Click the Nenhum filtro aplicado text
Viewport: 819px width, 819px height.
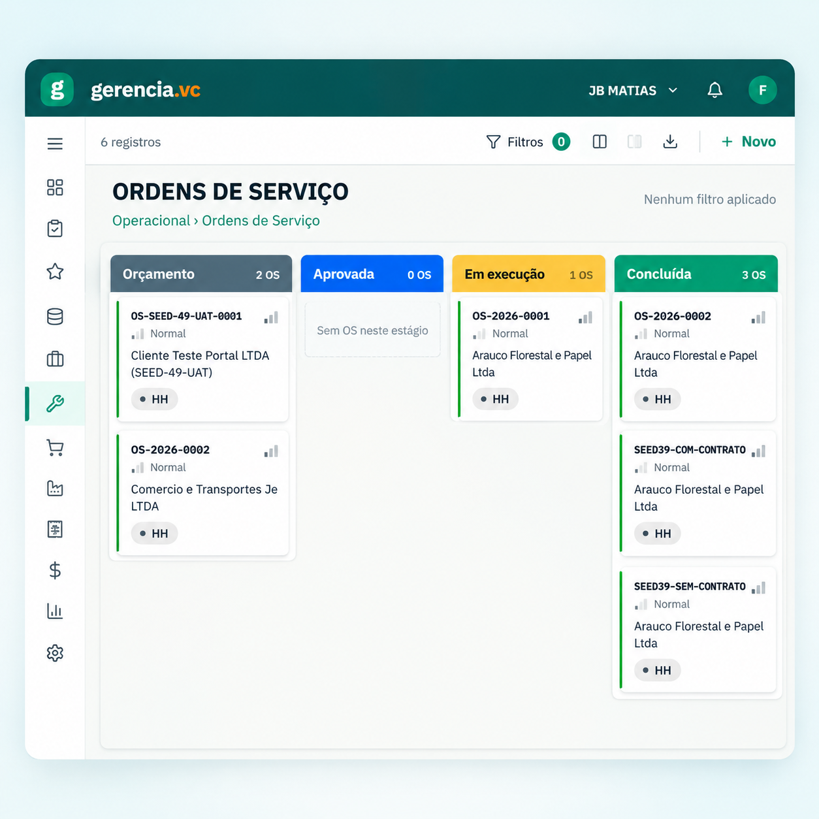pos(710,199)
